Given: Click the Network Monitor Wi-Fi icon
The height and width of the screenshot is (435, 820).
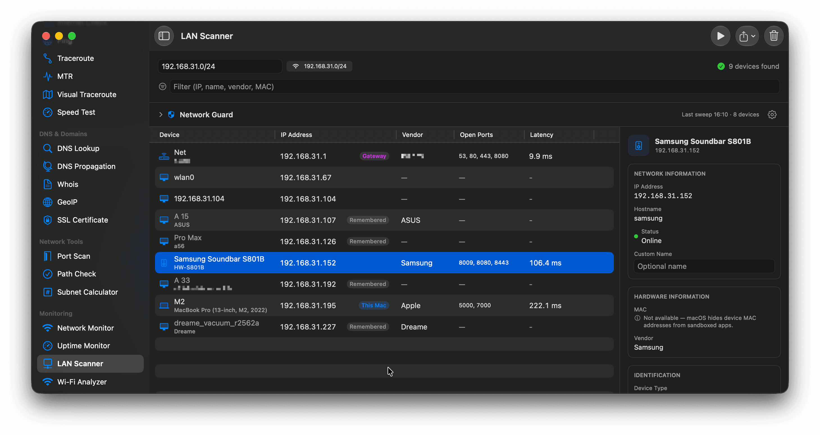Looking at the screenshot, I should coord(47,328).
